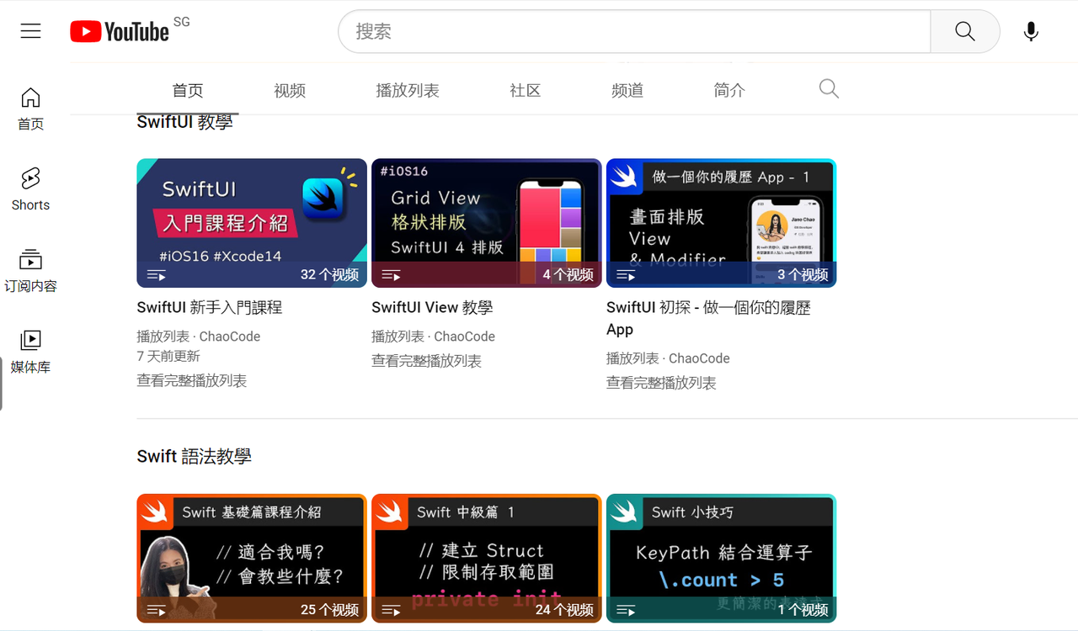Click the 1 个视频 count label
The height and width of the screenshot is (631, 1078).
coord(803,610)
